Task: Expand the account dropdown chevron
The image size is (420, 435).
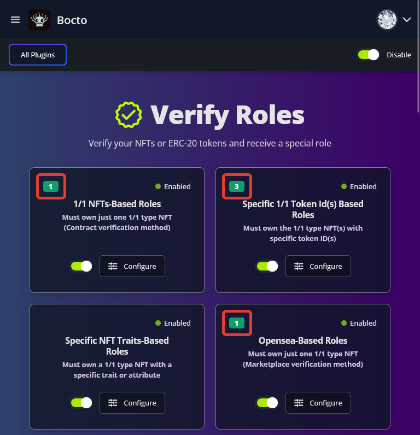Action: (407, 20)
